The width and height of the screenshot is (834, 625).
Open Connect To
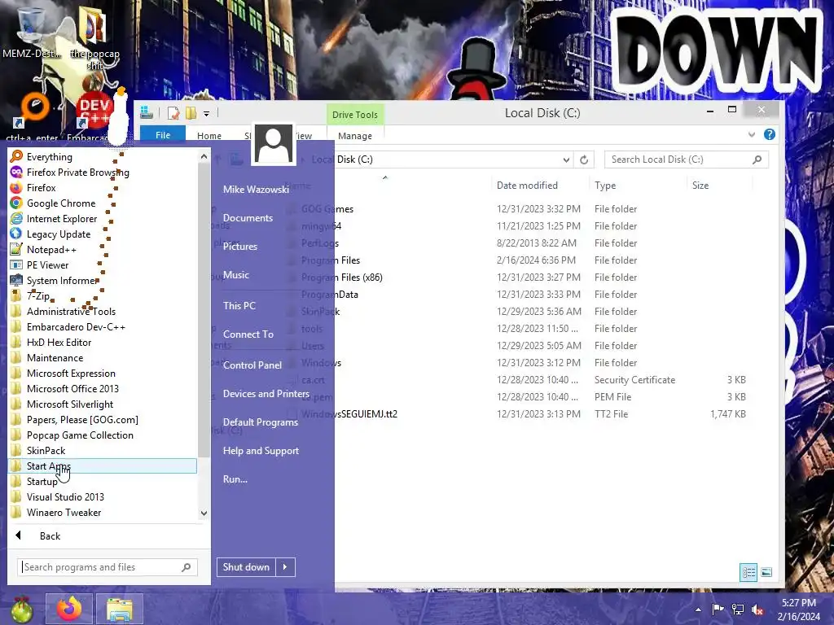click(x=248, y=334)
